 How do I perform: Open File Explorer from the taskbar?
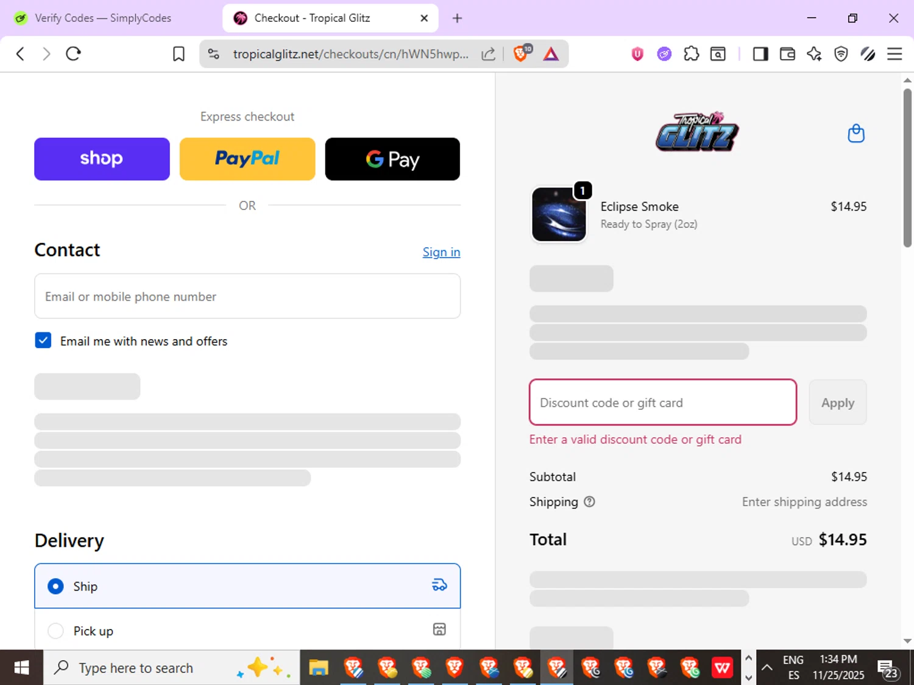318,668
